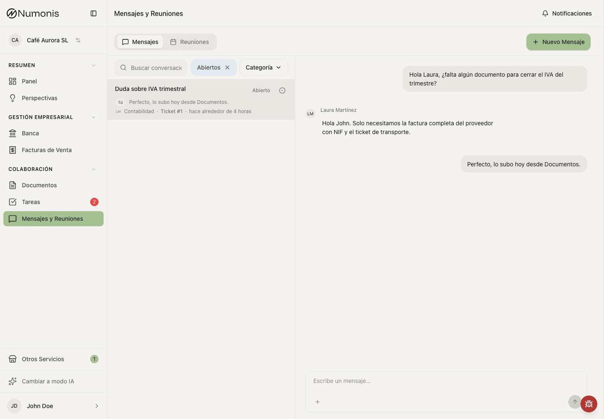Click the Banca bank icon
Viewport: 604px width, 419px height.
point(13,133)
